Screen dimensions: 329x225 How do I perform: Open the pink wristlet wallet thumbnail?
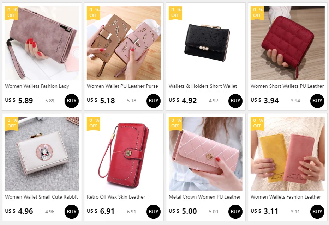[x=42, y=43]
